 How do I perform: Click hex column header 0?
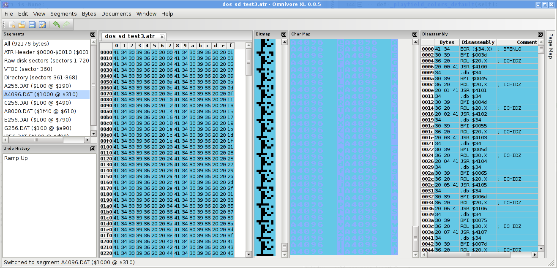click(x=116, y=46)
